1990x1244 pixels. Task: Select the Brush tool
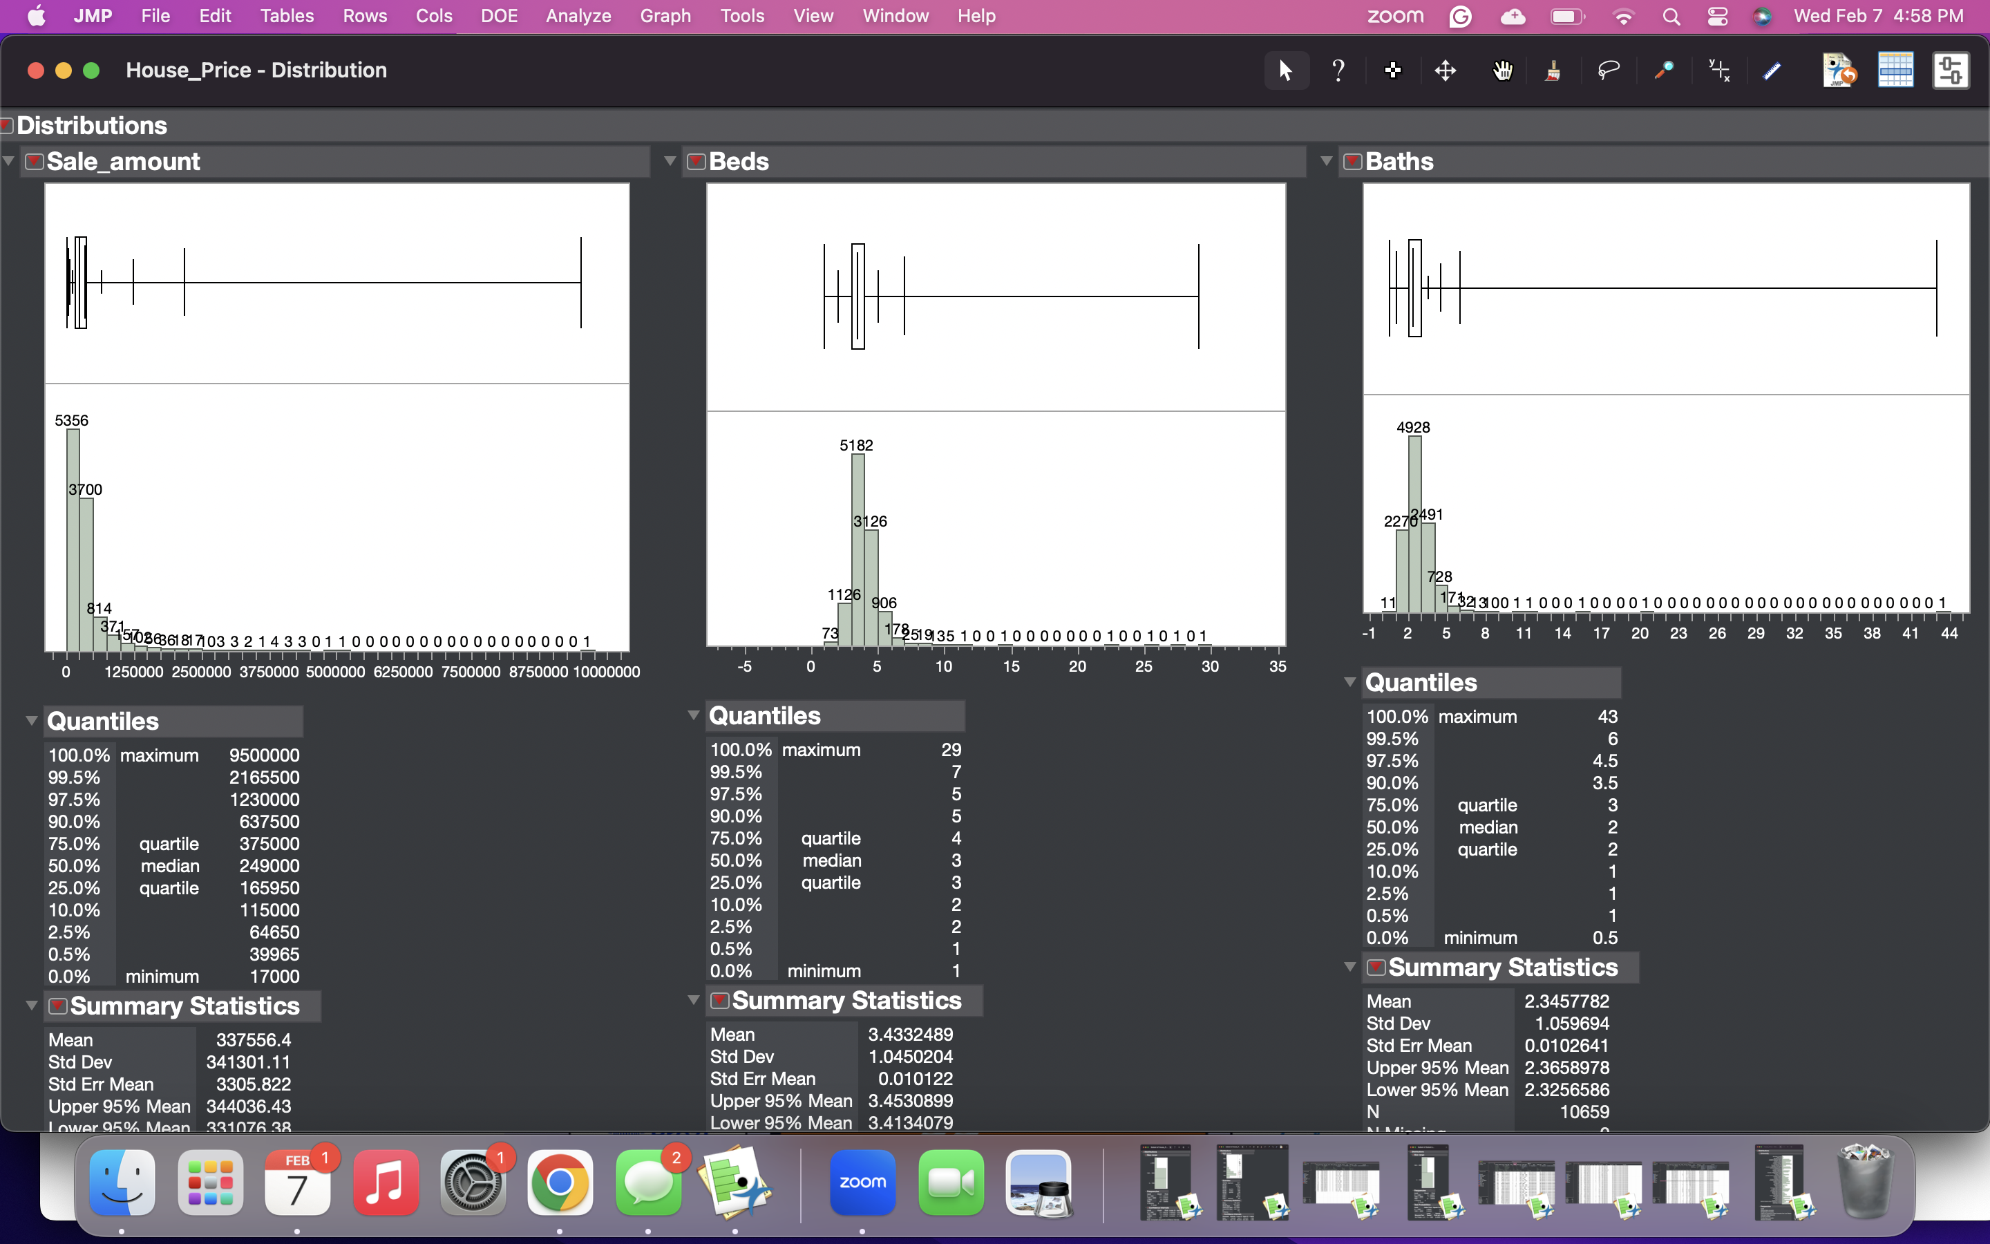pos(1553,70)
